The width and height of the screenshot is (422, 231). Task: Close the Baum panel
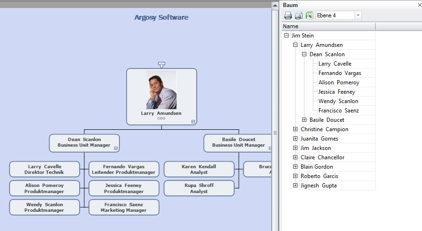point(420,5)
